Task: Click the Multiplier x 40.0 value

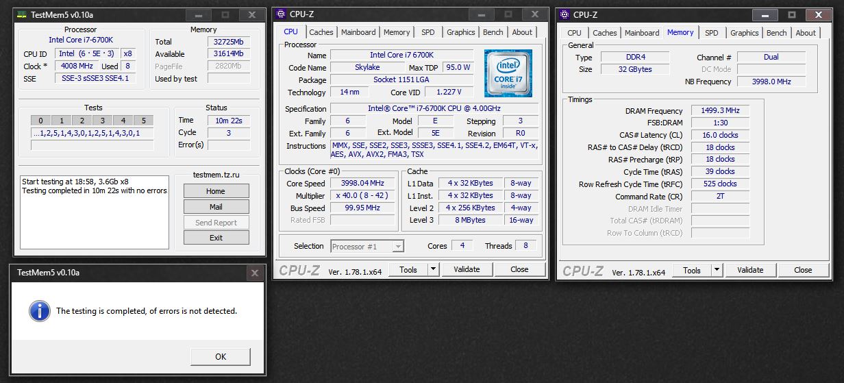Action: click(x=362, y=195)
